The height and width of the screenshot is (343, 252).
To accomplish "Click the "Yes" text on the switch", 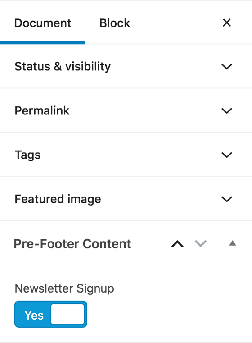I will tap(34, 315).
